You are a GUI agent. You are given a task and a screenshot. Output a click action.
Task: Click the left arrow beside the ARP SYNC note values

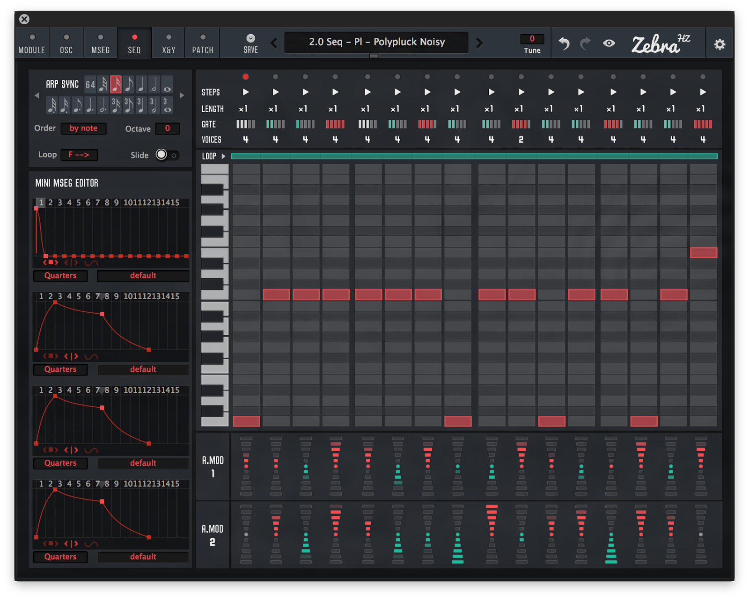(37, 95)
